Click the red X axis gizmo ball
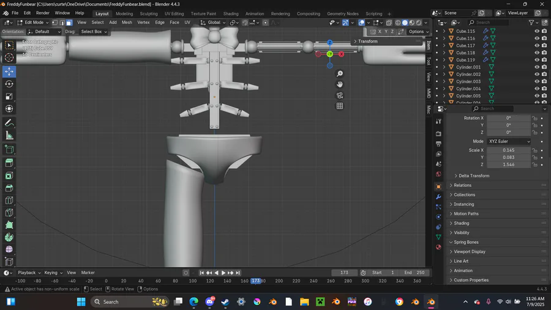This screenshot has width=551, height=310. (341, 54)
